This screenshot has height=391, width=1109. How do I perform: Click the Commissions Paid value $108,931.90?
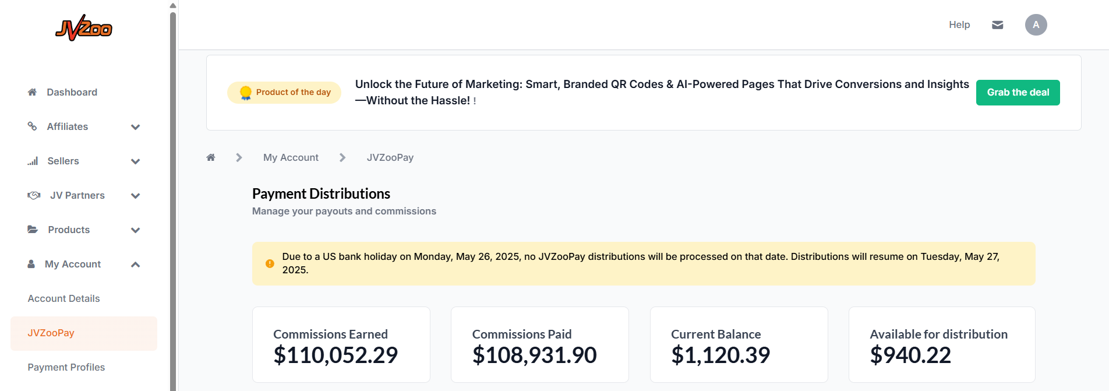coord(535,355)
